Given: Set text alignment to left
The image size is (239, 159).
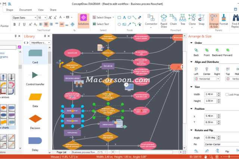Looking at the screenshot, I should 41,24.
